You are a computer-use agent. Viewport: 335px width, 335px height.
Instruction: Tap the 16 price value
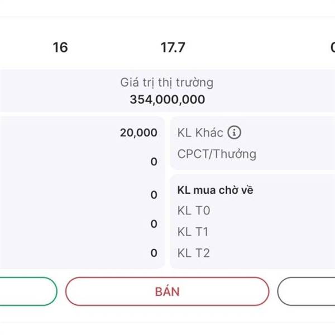[x=60, y=47]
